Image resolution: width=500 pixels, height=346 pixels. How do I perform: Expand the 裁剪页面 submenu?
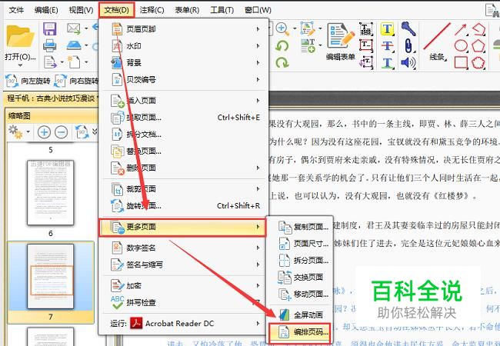click(185, 189)
